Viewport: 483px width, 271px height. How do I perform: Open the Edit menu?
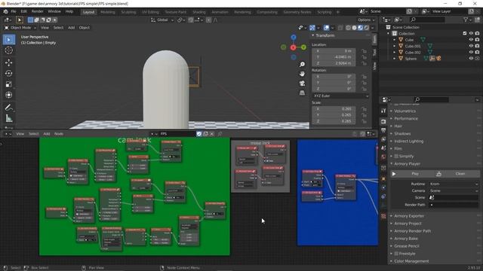pyautogui.click(x=23, y=11)
